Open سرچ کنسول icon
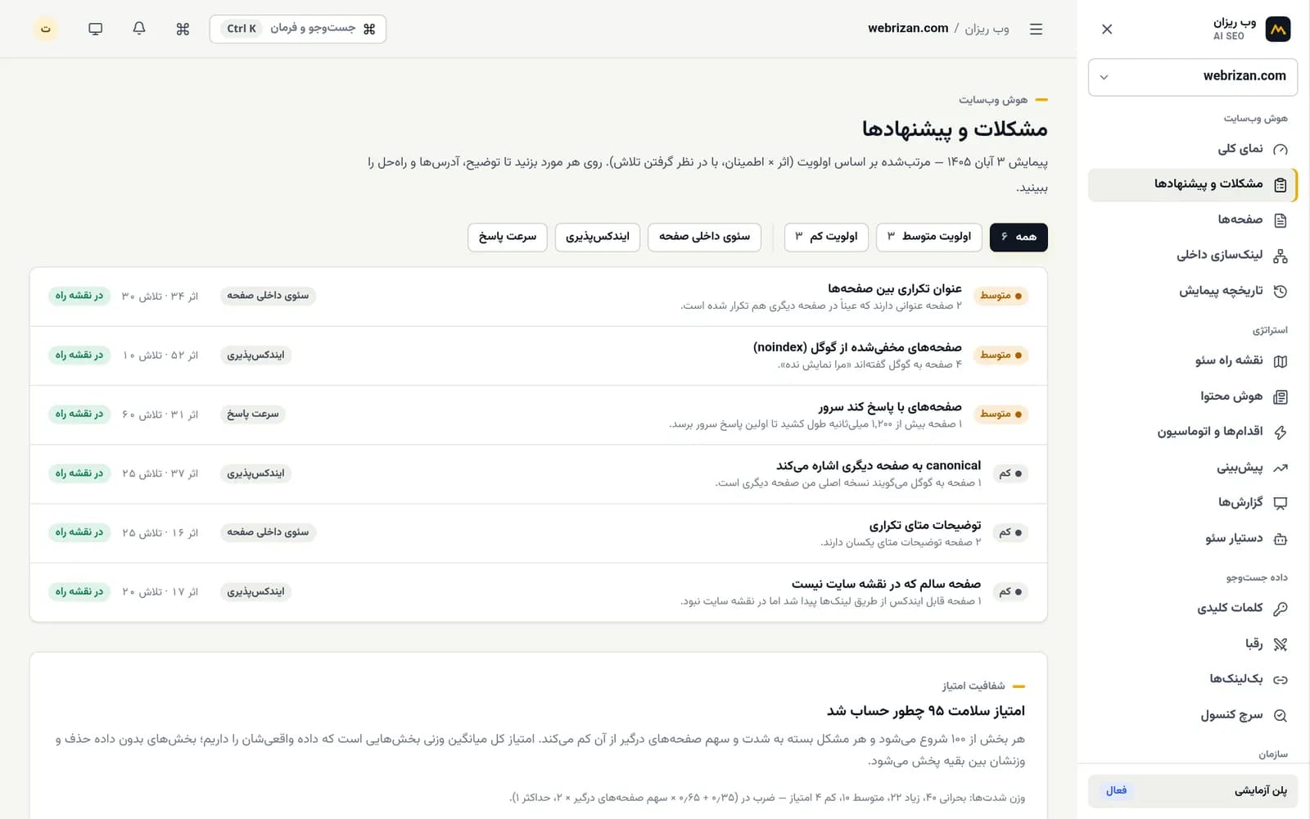The image size is (1310, 819). click(1281, 715)
